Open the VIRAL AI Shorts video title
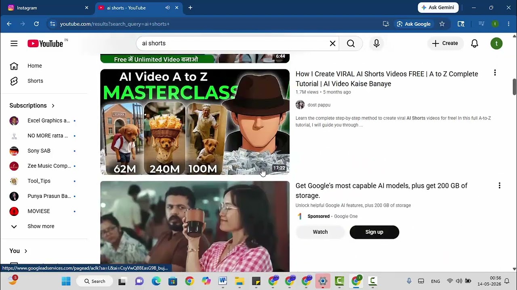Viewport: 517px width, 290px height. pyautogui.click(x=387, y=79)
